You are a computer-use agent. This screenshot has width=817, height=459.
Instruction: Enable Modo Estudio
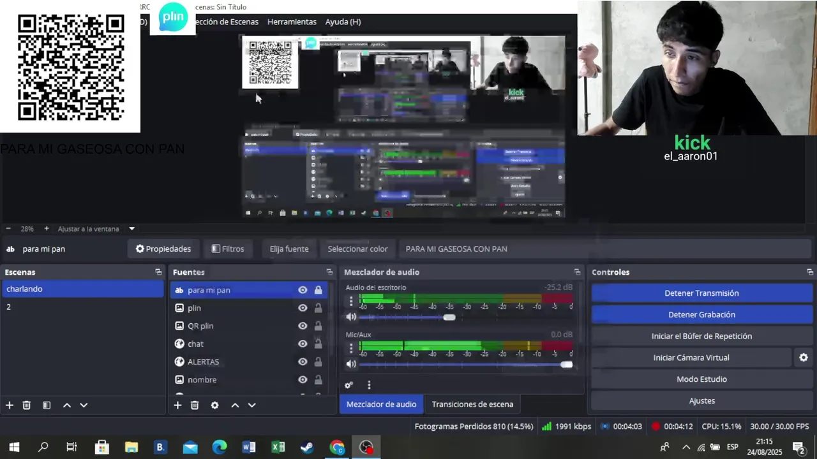pos(701,379)
